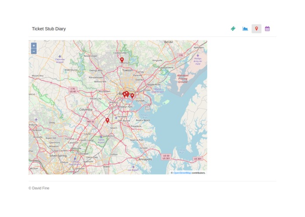The height and width of the screenshot is (217, 305).
Task: Open the blue area chart icon
Action: (x=245, y=29)
